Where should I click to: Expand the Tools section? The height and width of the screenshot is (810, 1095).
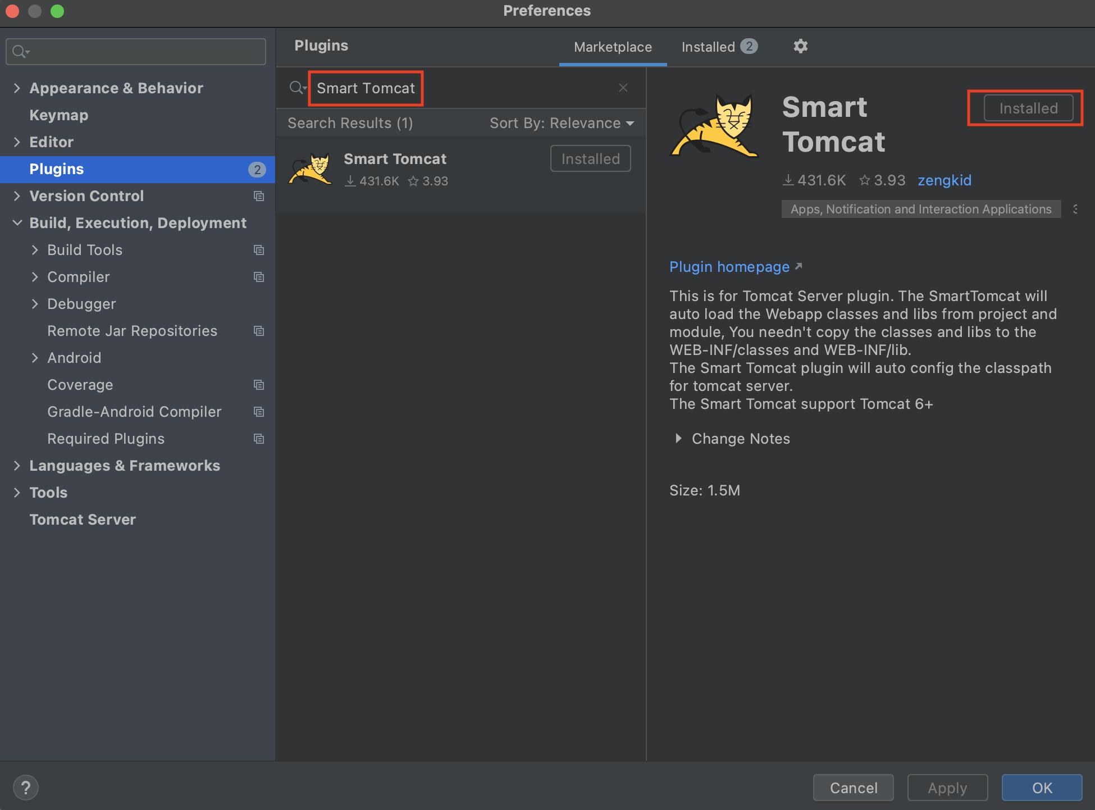[17, 493]
